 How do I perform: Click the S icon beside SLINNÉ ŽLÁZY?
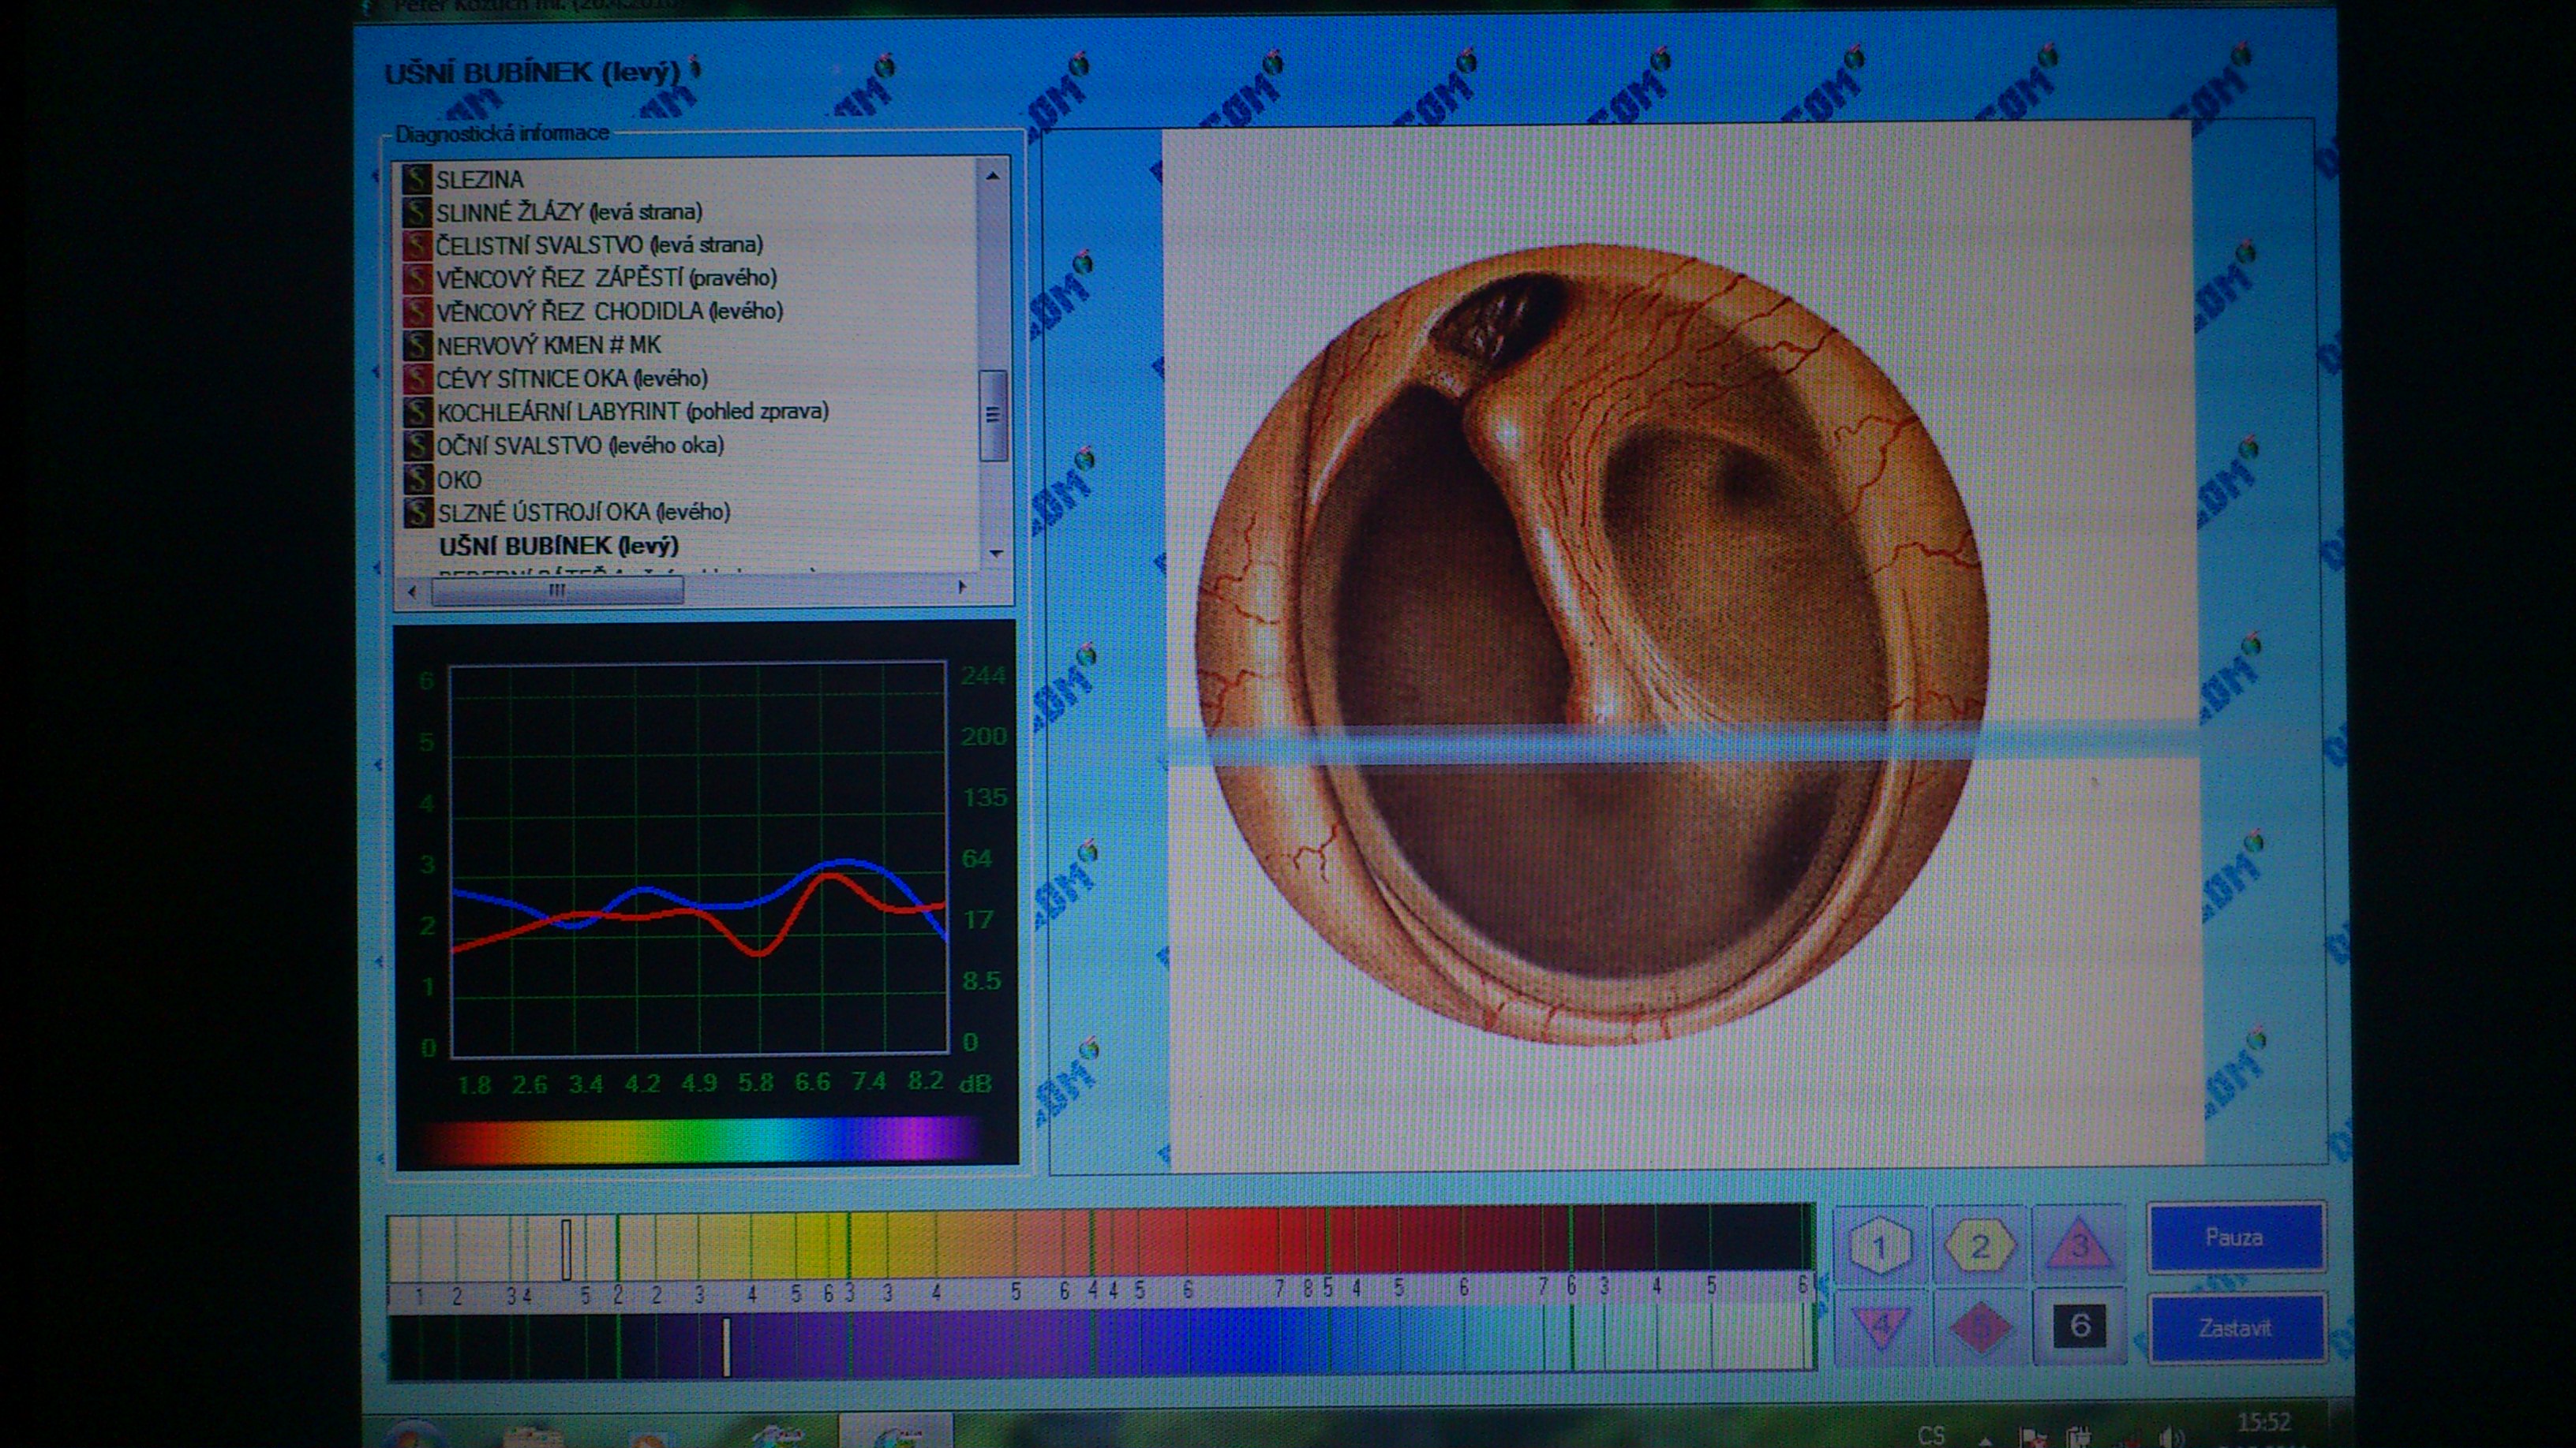[417, 212]
